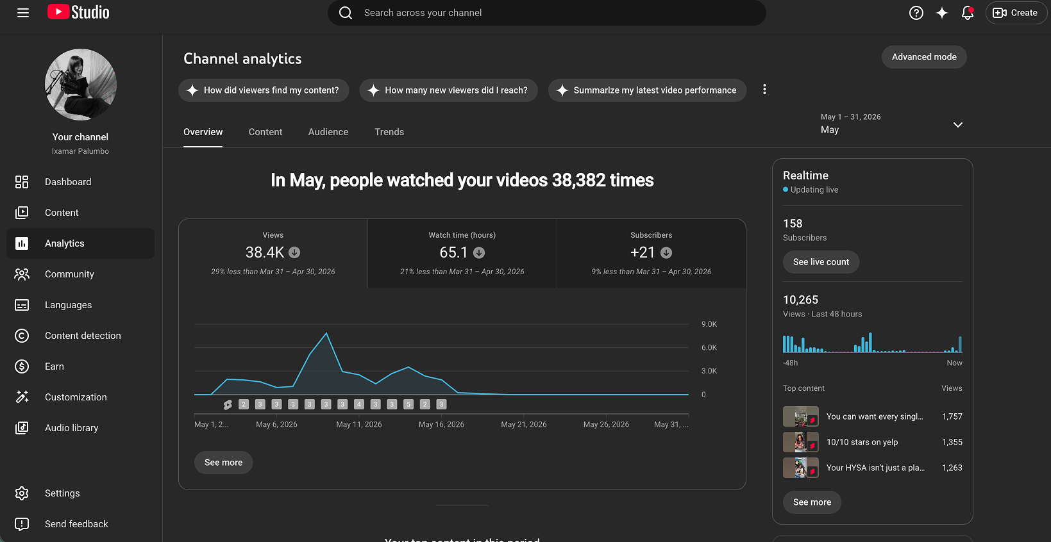Click the marker labeled 5 under the chart

click(x=408, y=404)
